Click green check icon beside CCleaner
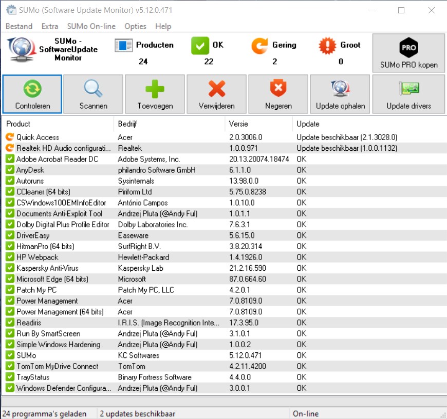This screenshot has width=447, height=419. (10, 191)
